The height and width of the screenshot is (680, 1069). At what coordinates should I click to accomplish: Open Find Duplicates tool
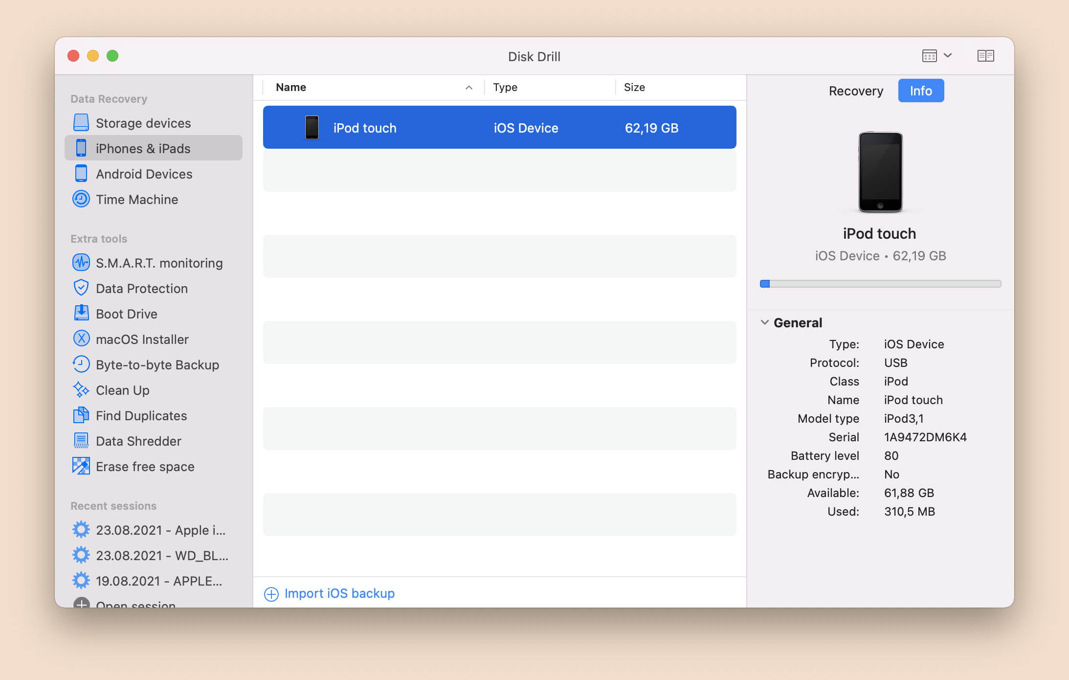[154, 415]
